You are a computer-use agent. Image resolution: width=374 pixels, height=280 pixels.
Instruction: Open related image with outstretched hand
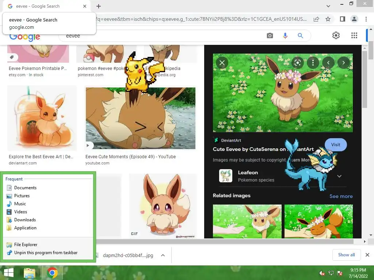tap(247, 221)
